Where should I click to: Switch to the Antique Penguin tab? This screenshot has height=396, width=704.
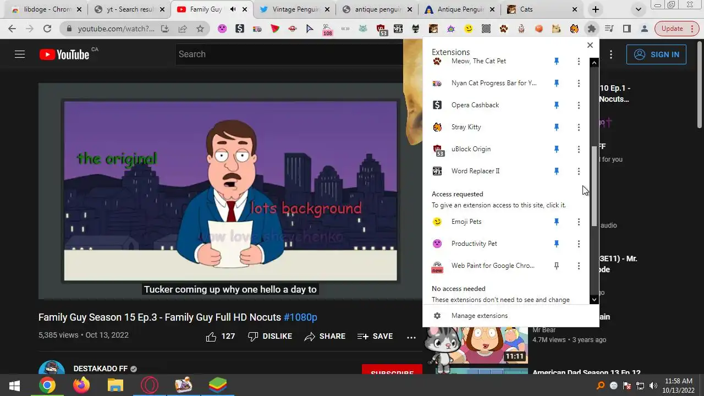460,9
